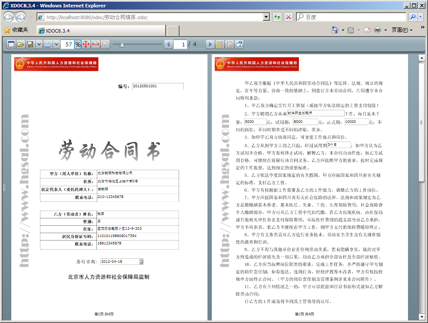The image size is (428, 323).
Task: Expand the print options dropdown arrow
Action: click(x=56, y=44)
